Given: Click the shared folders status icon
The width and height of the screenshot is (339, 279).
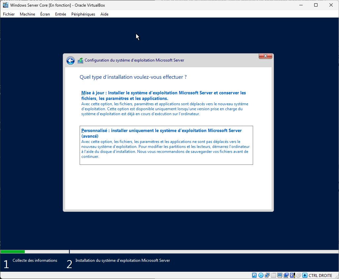Looking at the screenshot, I should pos(273,275).
